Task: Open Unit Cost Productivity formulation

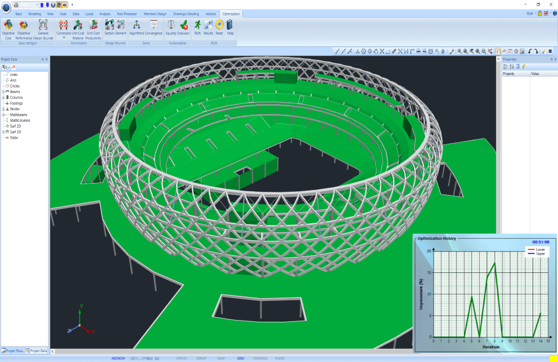Action: point(93,30)
